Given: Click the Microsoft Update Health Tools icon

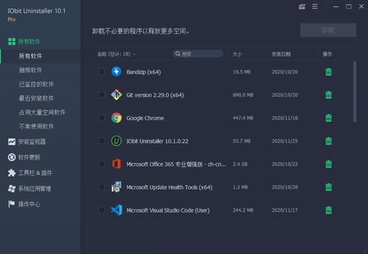Looking at the screenshot, I should pos(117,187).
